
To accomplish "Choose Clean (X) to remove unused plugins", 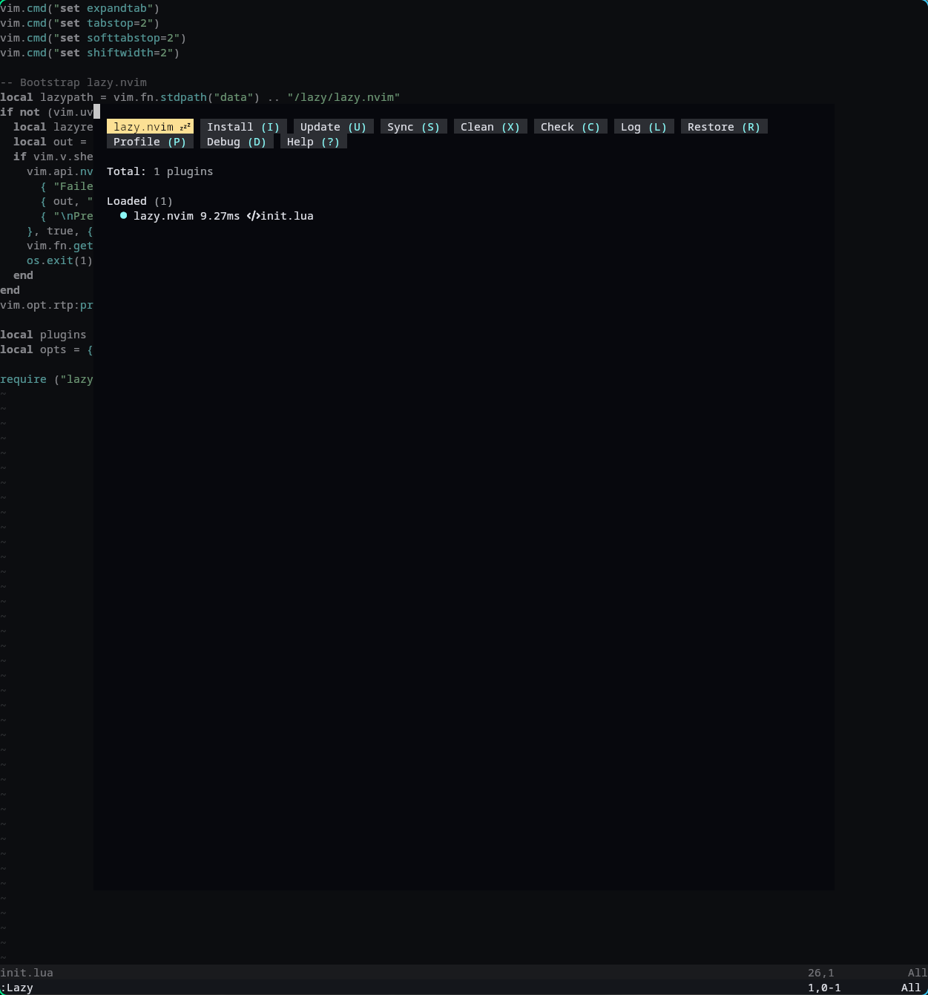I will pos(490,127).
